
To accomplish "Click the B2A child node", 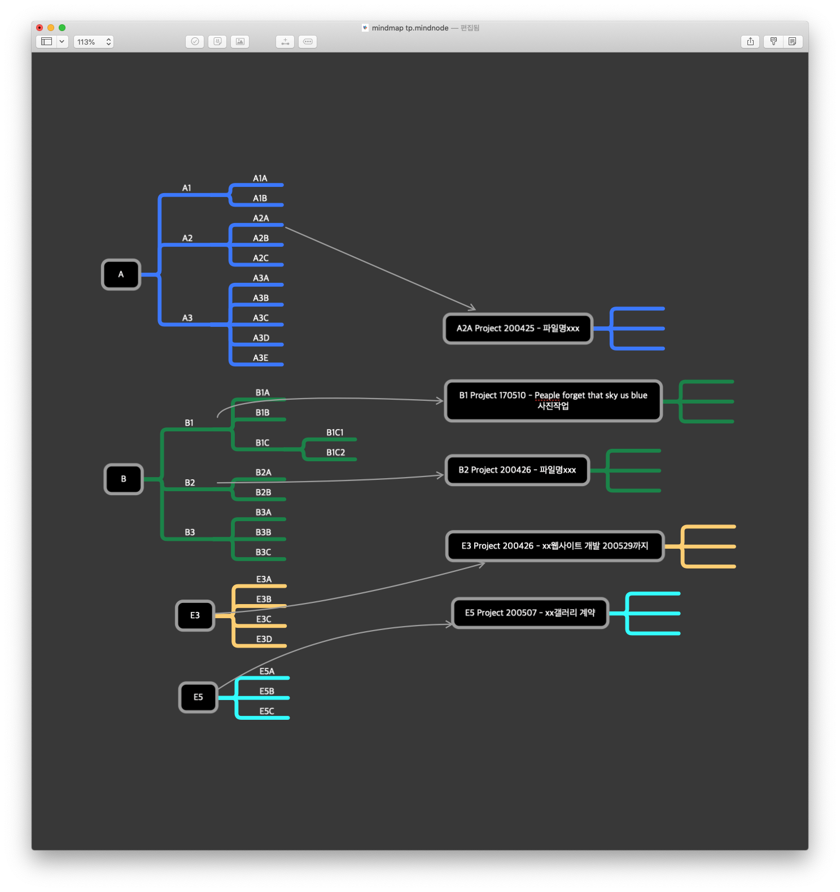I will 263,473.
